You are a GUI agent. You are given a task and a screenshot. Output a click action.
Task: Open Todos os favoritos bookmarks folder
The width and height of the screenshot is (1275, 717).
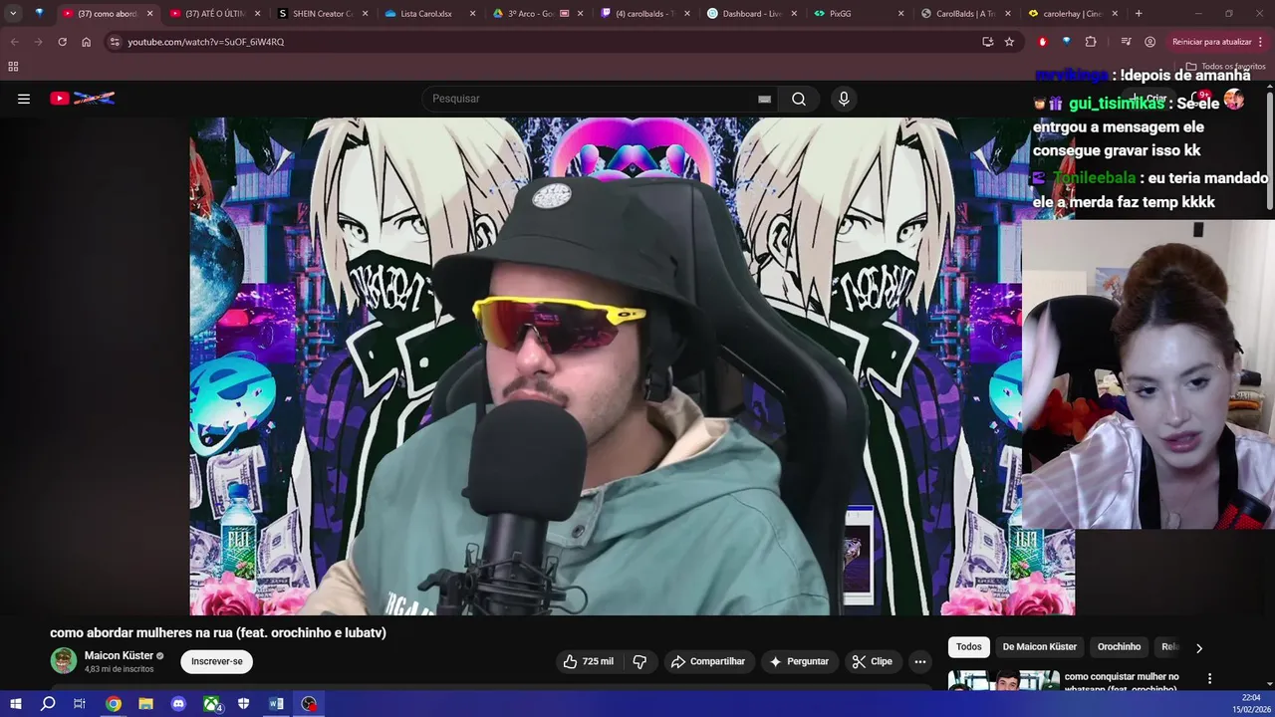pos(1225,67)
